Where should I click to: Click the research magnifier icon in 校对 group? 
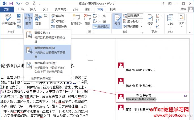[x=19, y=16]
